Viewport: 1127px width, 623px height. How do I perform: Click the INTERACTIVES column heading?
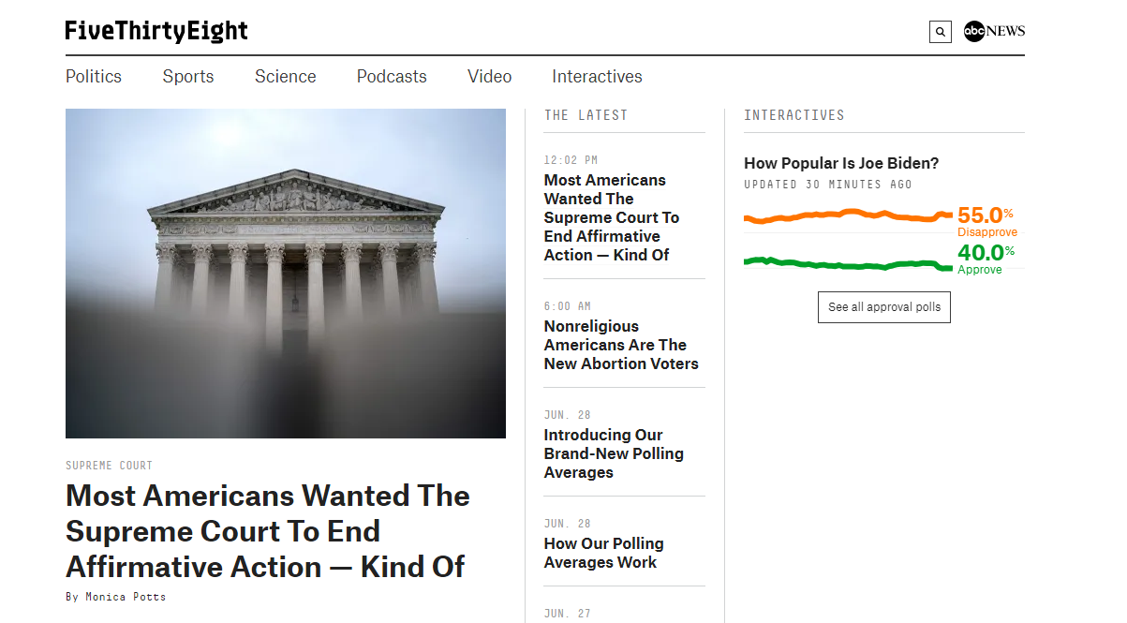coord(794,115)
